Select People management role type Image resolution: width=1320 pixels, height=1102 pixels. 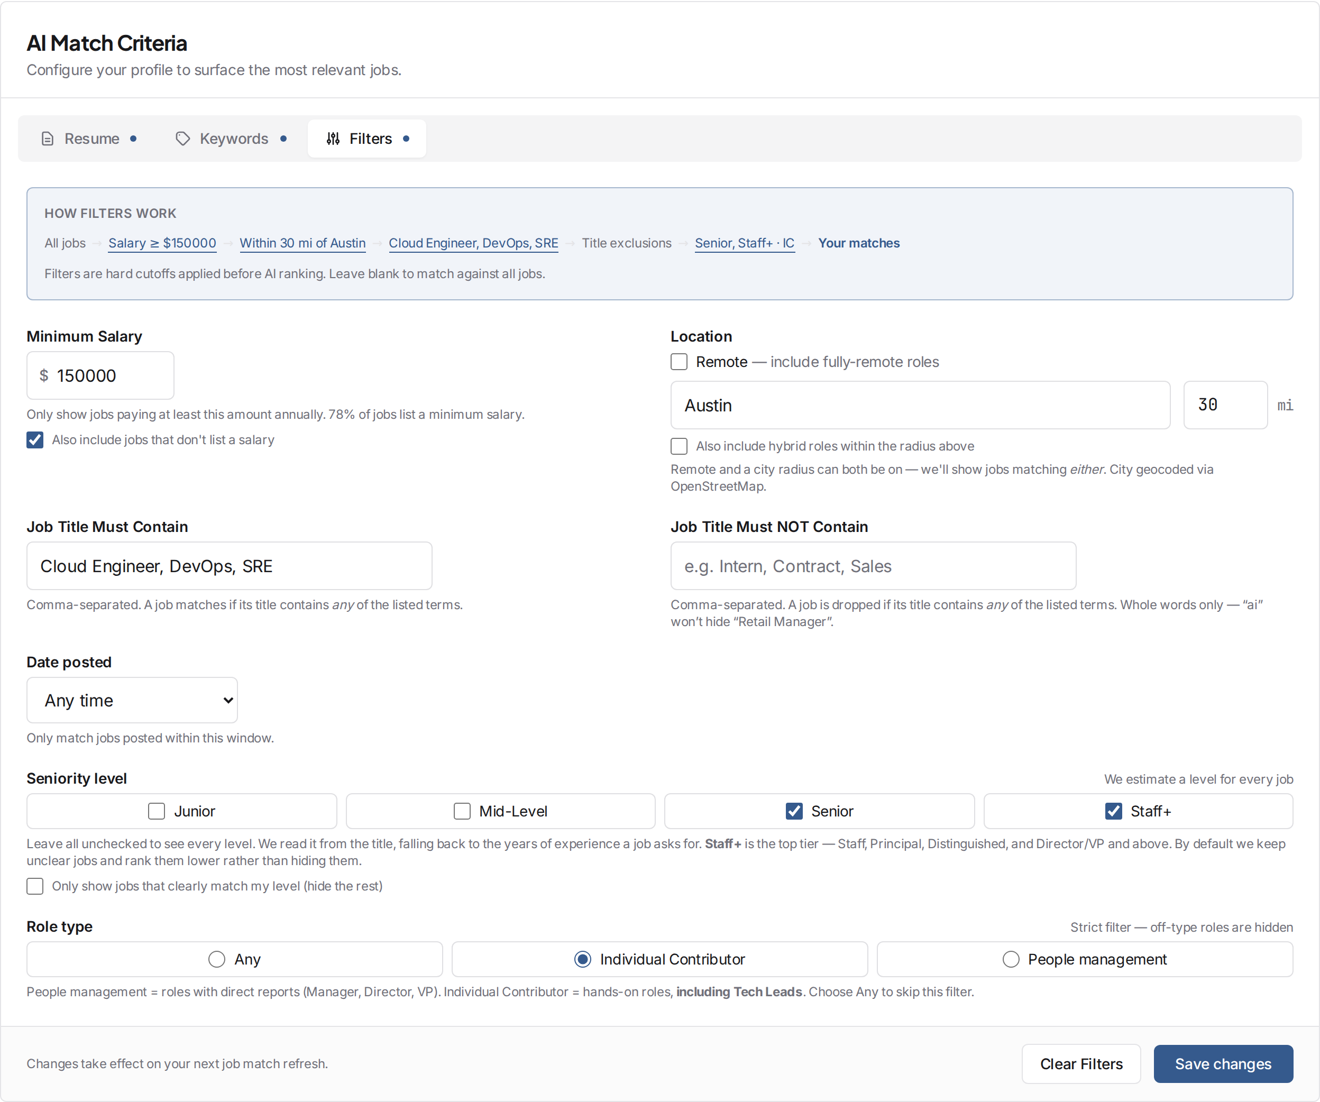pyautogui.click(x=1011, y=959)
